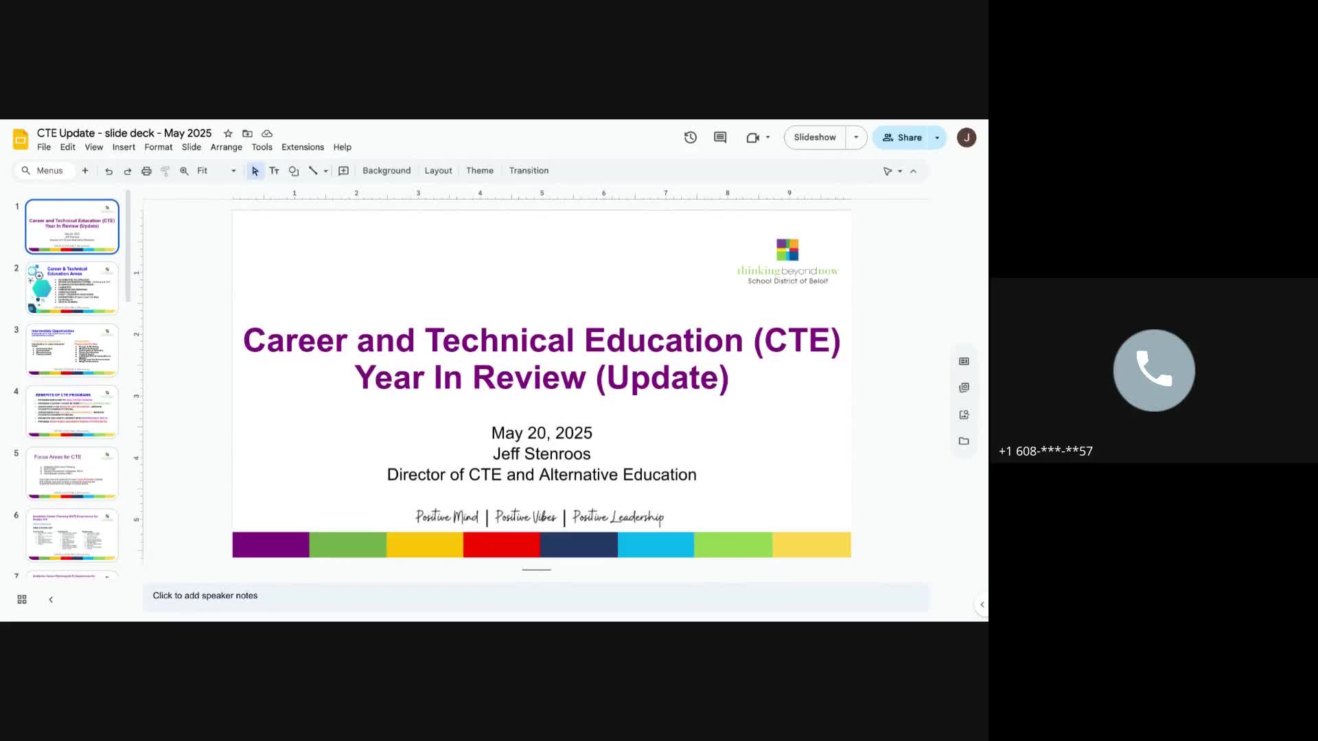Select the Zoom tool in the toolbar
The height and width of the screenshot is (741, 1318).
pos(184,170)
